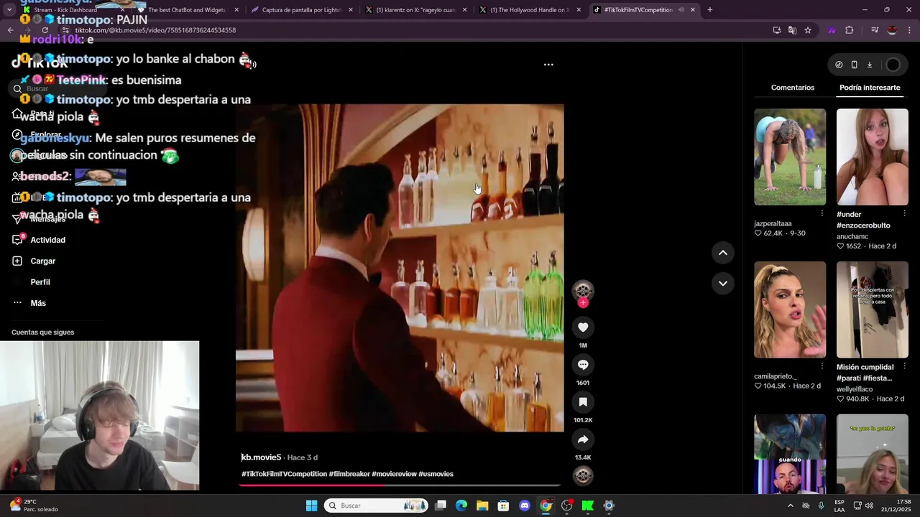The width and height of the screenshot is (920, 517).
Task: Open the camilaprieto._ video thumbnail
Action: (790, 309)
